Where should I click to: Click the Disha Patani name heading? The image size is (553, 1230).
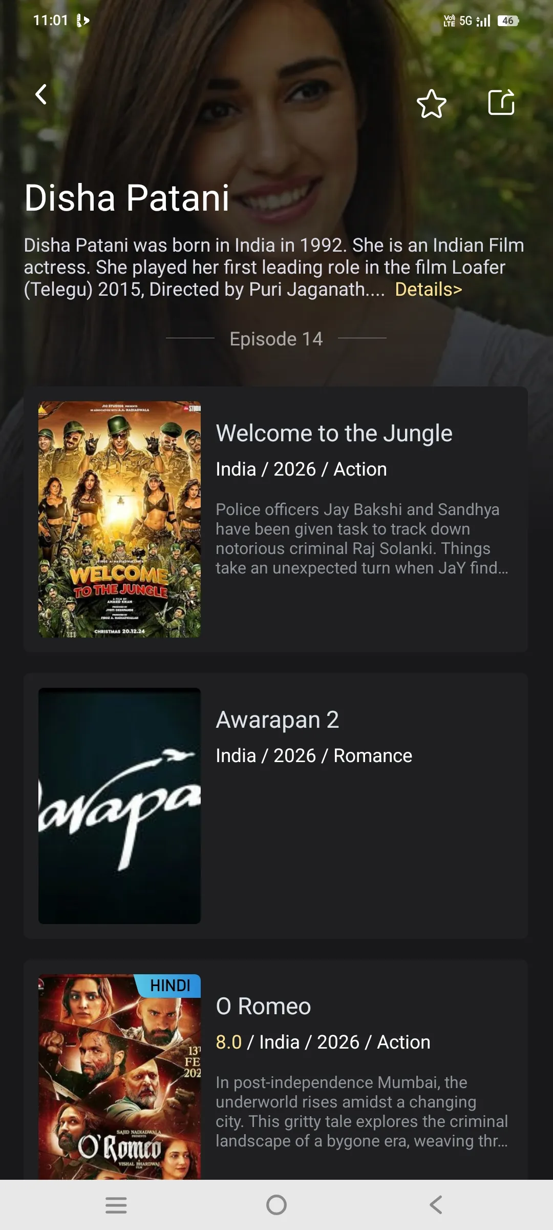coord(127,198)
